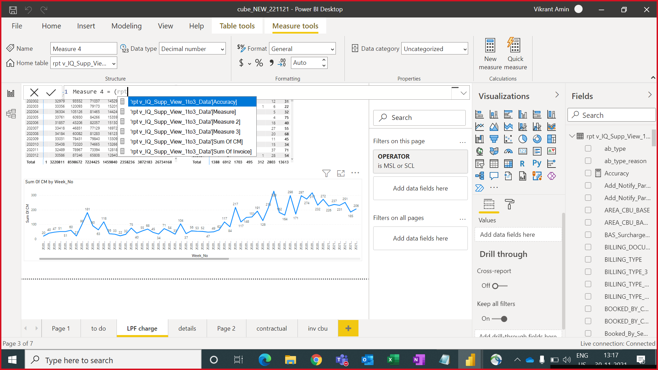Switch to Model view in left sidebar
The image size is (658, 370).
(11, 114)
